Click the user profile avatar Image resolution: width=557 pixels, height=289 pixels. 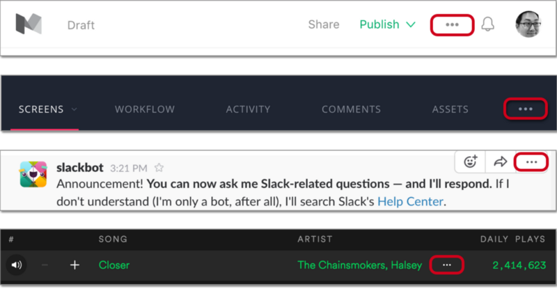[529, 24]
